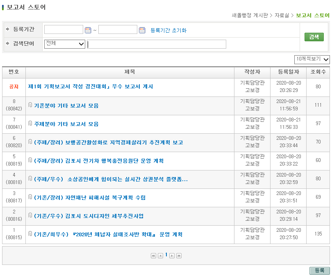Click the number cell 6 (80820)
The width and height of the screenshot is (332, 278).
click(14, 142)
